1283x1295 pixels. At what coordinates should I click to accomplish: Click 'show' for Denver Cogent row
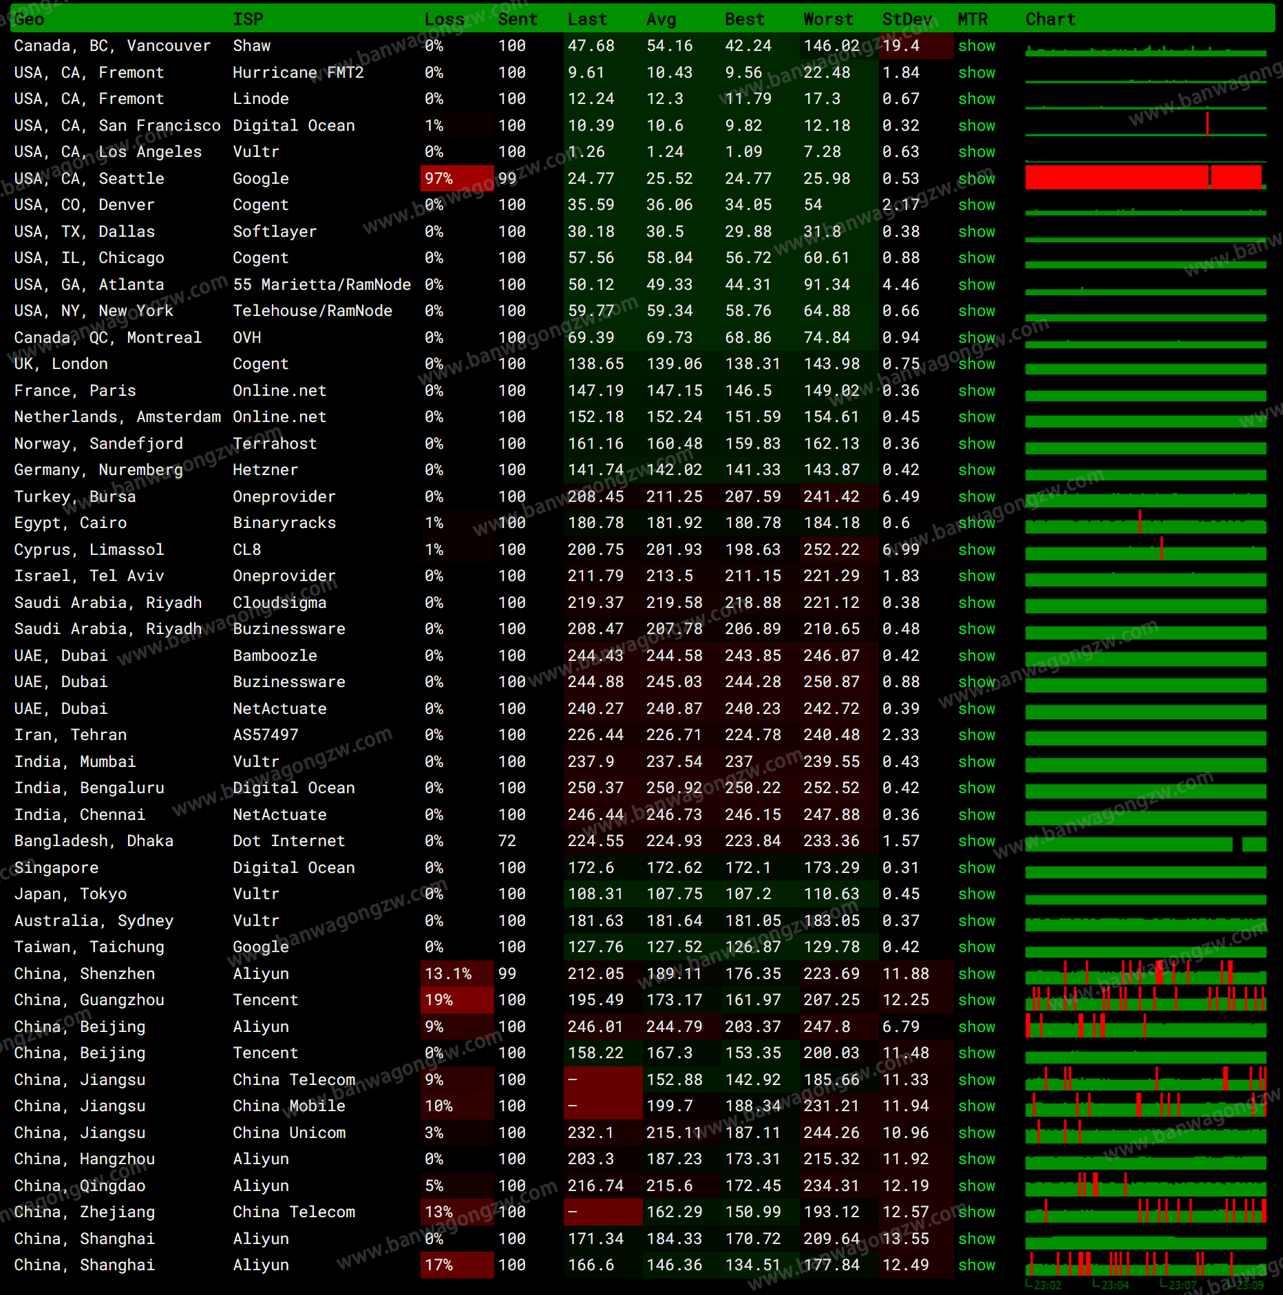pyautogui.click(x=977, y=205)
